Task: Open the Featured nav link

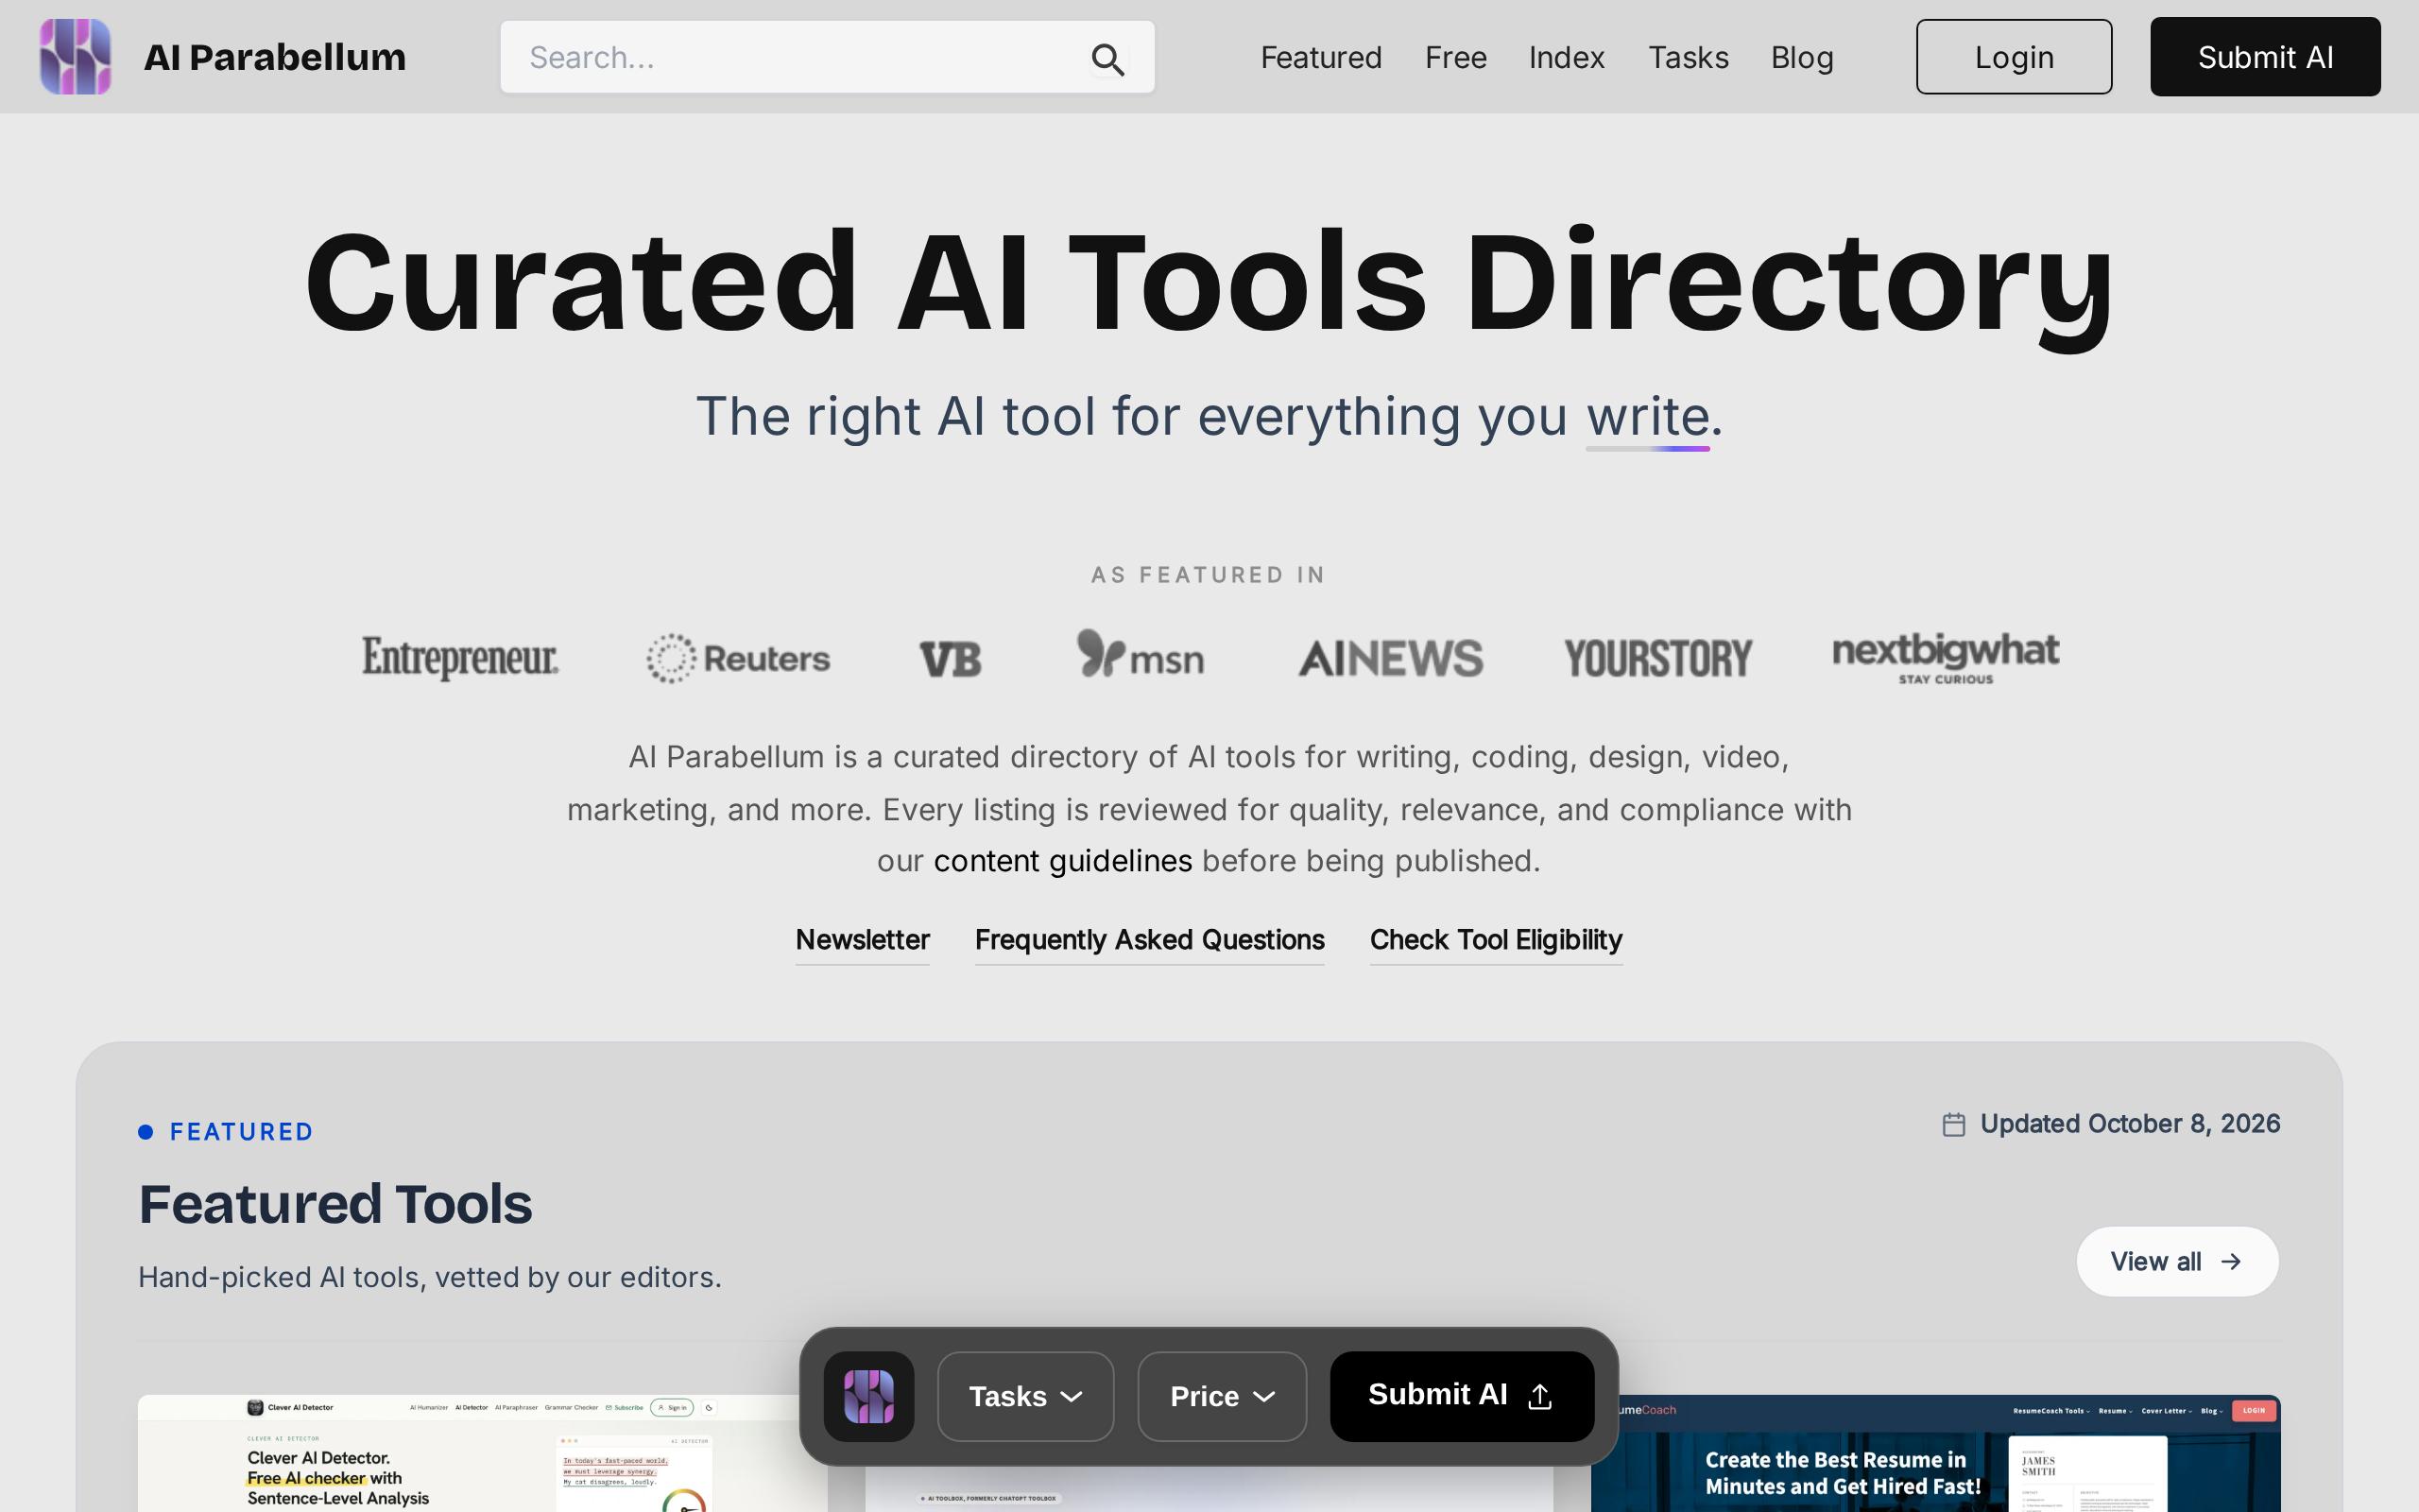Action: click(1320, 57)
